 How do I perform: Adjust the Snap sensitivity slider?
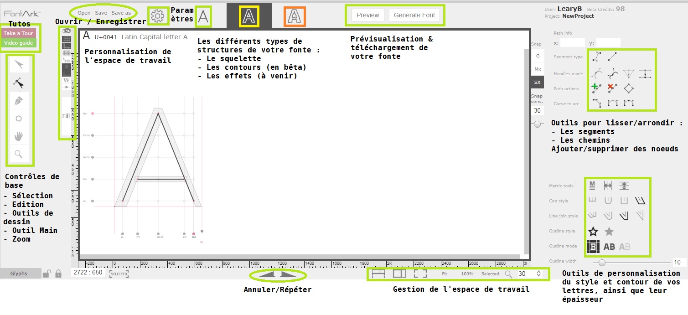point(538,124)
